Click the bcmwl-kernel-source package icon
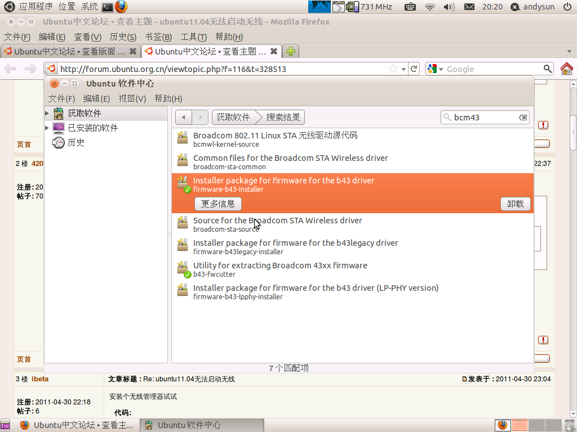This screenshot has height=432, width=577. (x=183, y=138)
